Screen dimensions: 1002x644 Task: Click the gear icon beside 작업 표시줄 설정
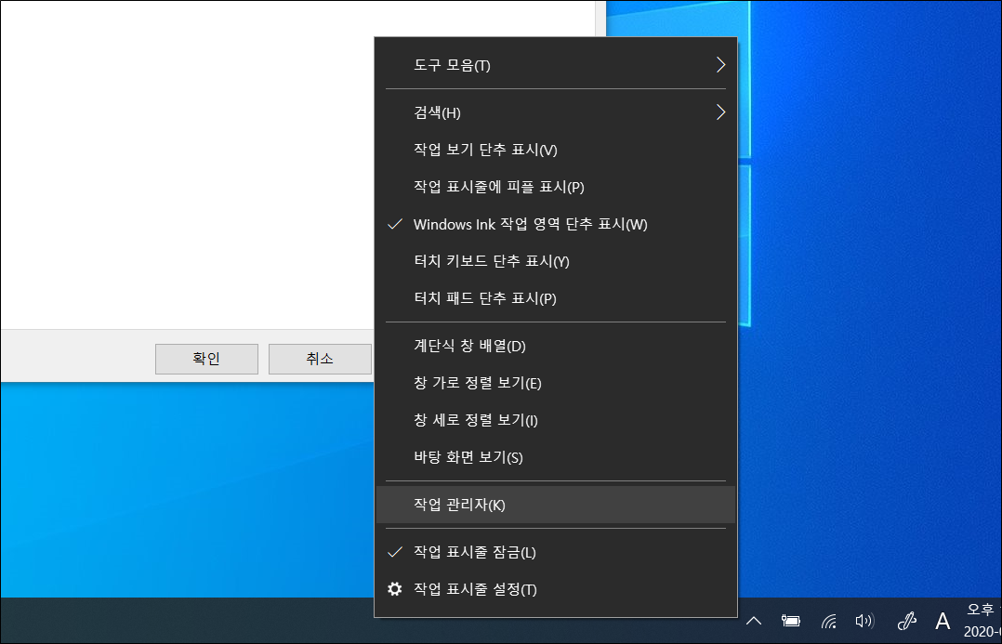tap(393, 589)
